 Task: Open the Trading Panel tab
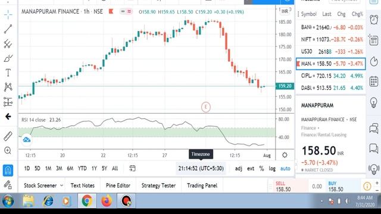coord(202,185)
